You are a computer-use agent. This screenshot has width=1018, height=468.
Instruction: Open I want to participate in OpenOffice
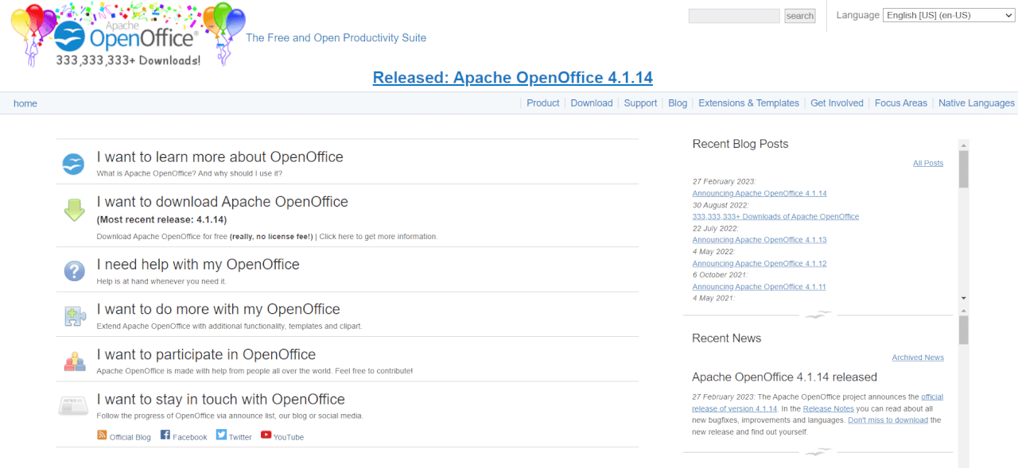[206, 354]
